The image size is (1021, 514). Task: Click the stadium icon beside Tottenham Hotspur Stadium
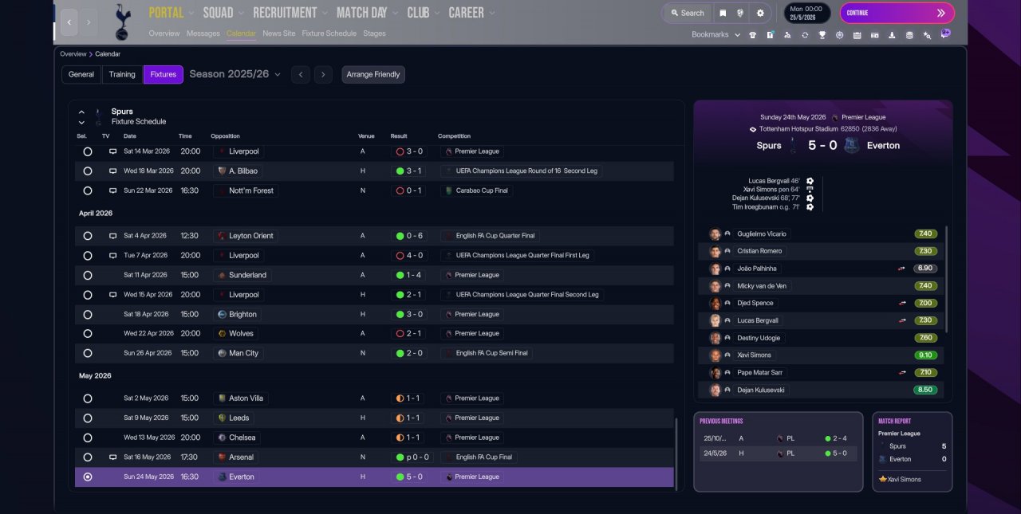(x=753, y=129)
